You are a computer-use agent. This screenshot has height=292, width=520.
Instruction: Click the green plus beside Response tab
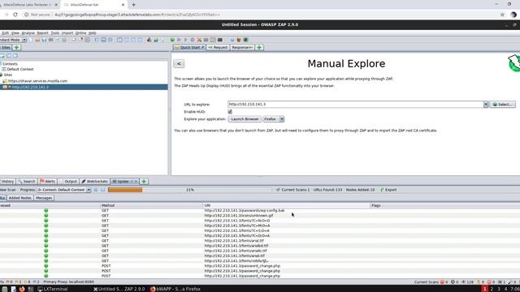tap(259, 47)
